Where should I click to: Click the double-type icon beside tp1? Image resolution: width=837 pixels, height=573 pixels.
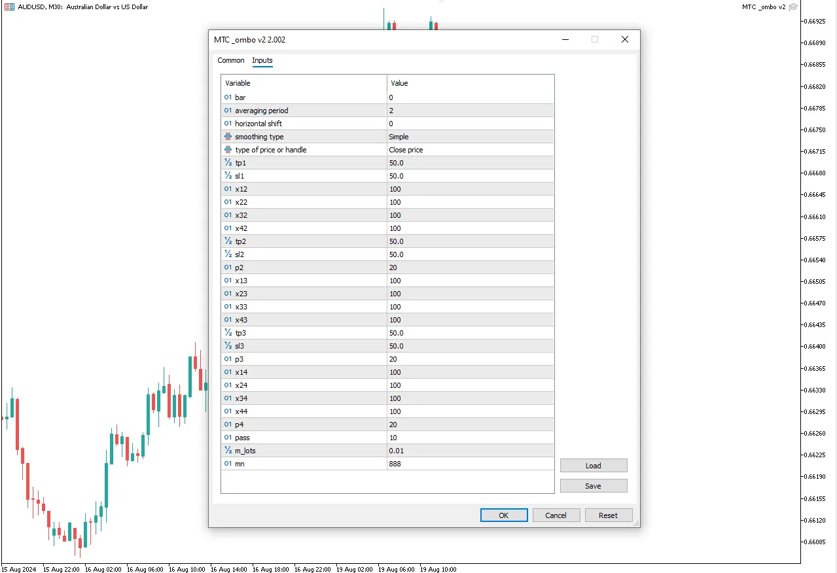(228, 163)
